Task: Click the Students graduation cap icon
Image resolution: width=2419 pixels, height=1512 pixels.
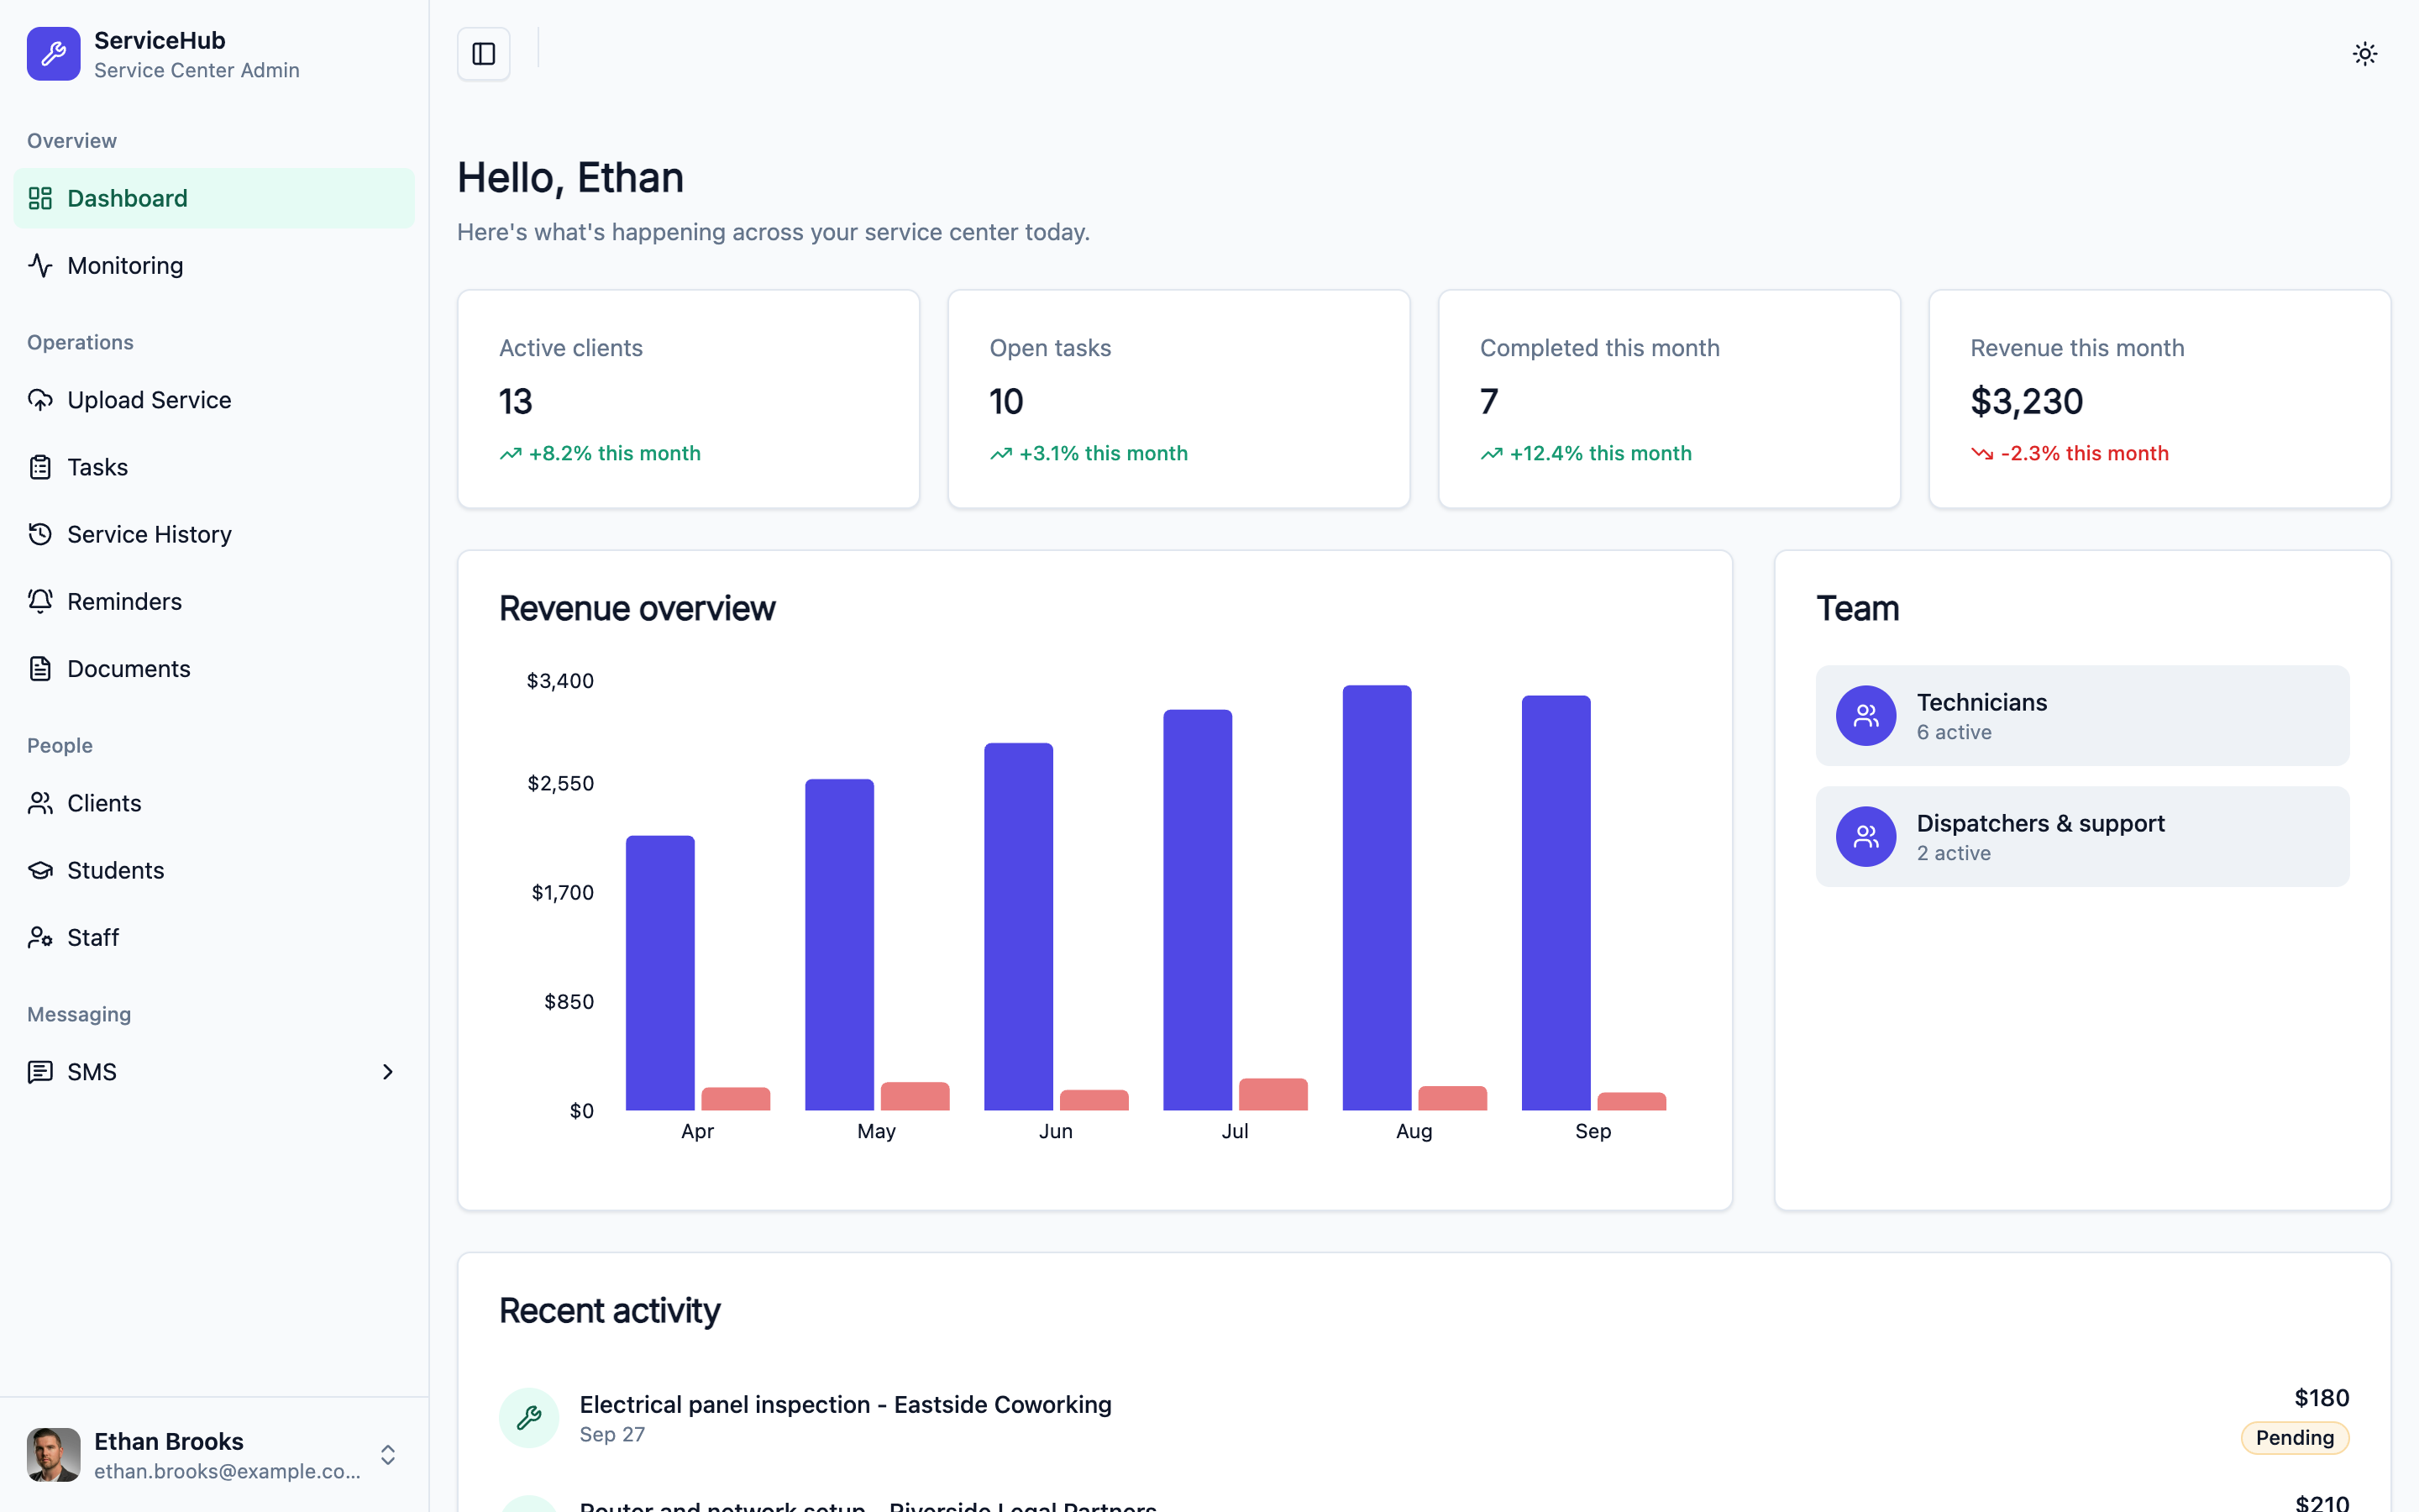Action: pos(40,870)
